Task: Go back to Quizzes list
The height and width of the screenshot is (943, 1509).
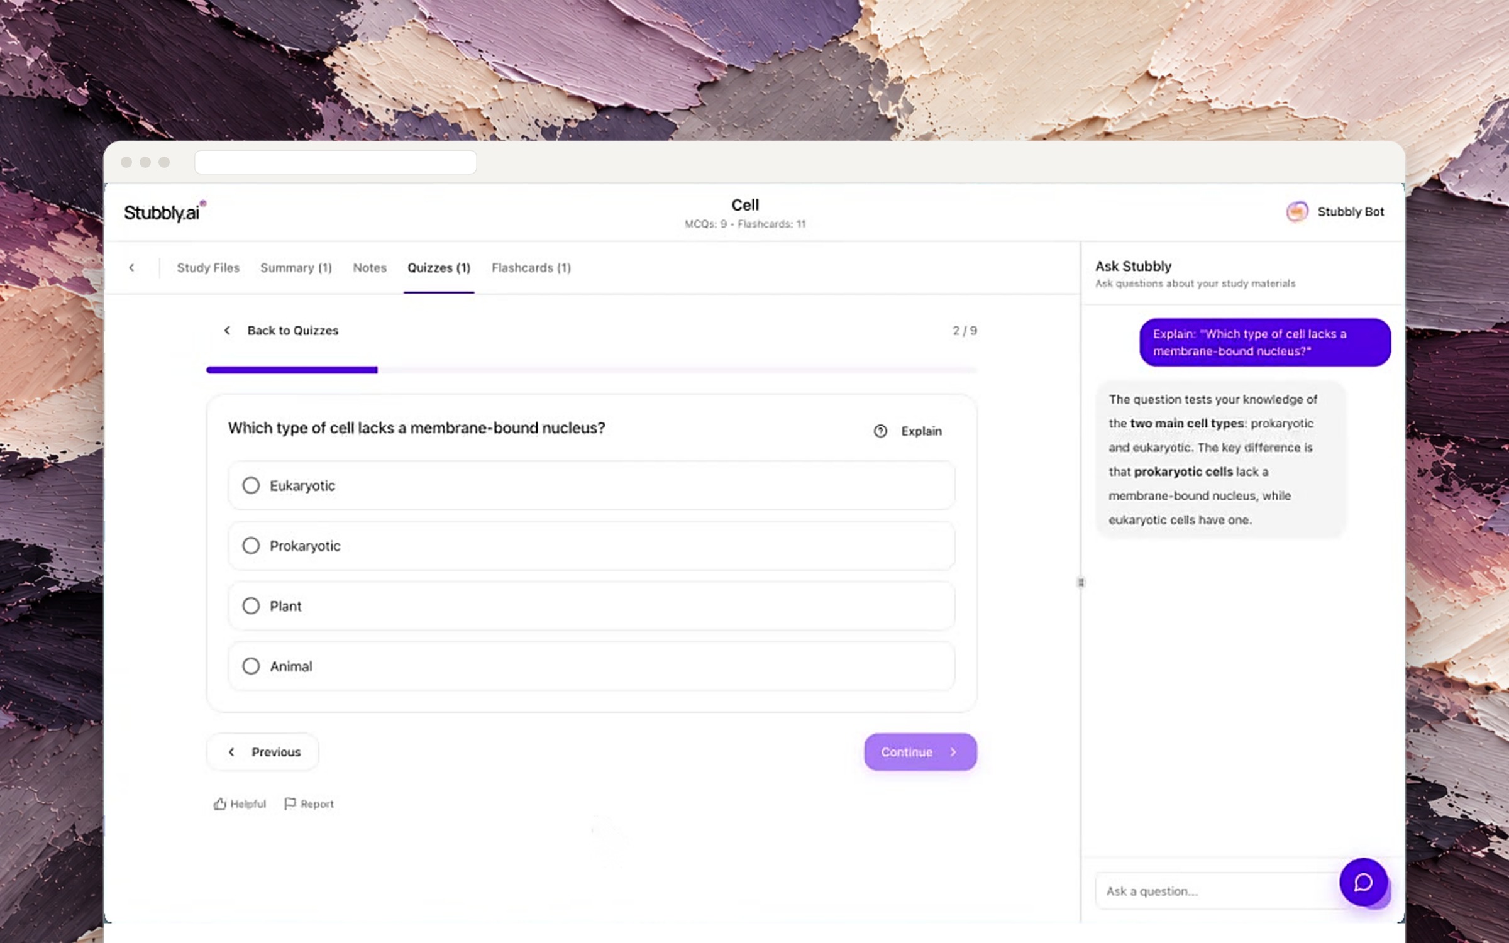Action: pos(281,331)
